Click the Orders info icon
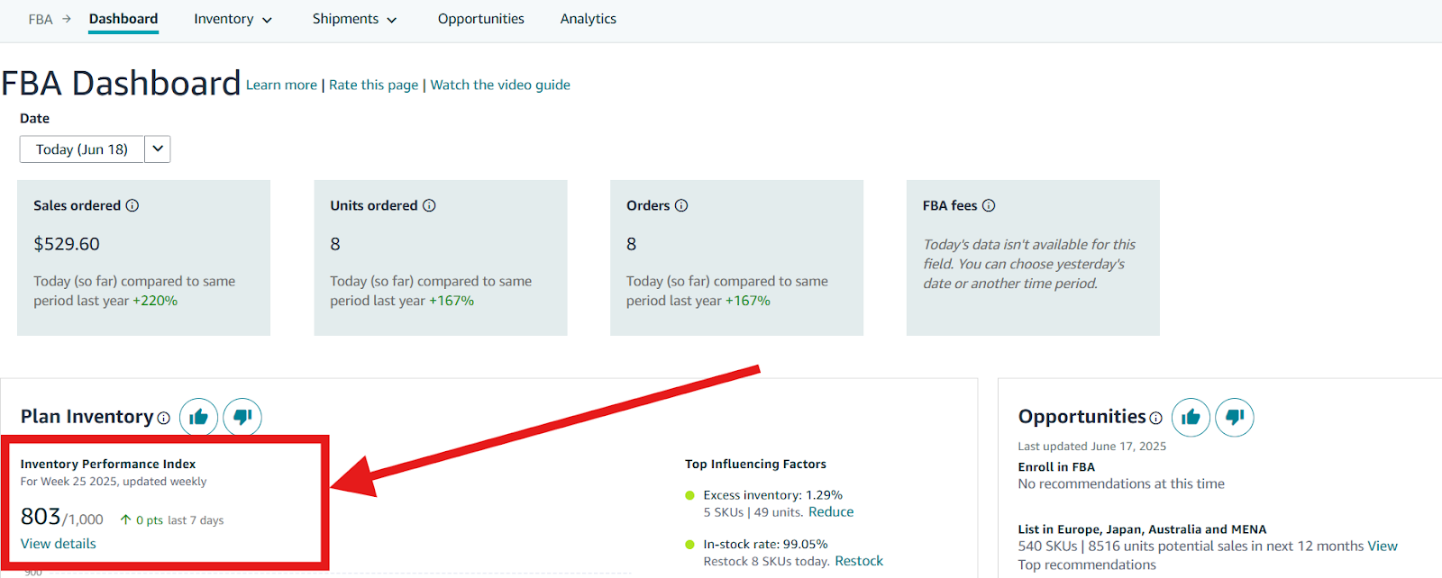Image resolution: width=1442 pixels, height=578 pixels. (x=681, y=205)
